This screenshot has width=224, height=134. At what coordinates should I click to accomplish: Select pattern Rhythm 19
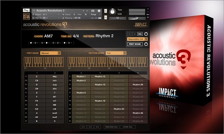pyautogui.click(x=100, y=101)
